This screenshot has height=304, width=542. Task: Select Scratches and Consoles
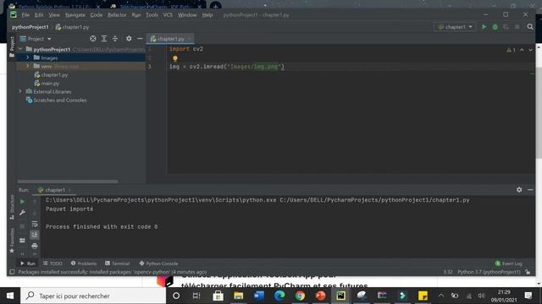click(x=57, y=100)
